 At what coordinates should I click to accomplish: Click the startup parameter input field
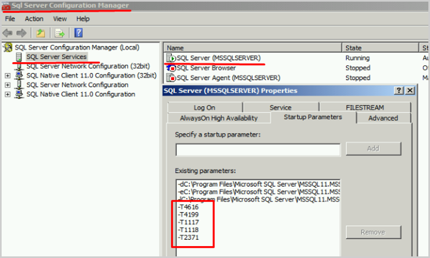258,150
